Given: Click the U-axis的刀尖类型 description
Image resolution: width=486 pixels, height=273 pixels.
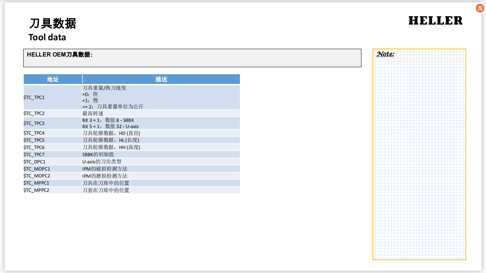Looking at the screenshot, I should pyautogui.click(x=102, y=162).
